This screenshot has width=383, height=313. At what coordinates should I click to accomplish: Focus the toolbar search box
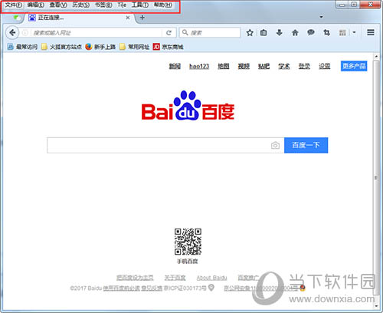coord(210,33)
